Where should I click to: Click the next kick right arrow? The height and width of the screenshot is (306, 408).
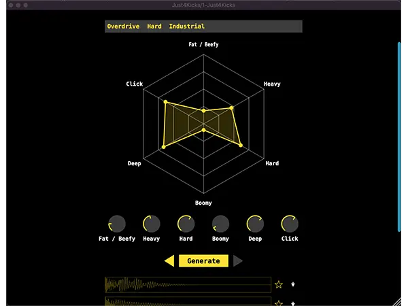click(237, 261)
